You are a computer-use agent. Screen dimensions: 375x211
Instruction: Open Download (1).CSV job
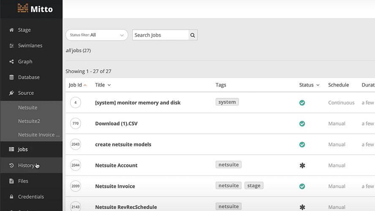click(x=117, y=124)
